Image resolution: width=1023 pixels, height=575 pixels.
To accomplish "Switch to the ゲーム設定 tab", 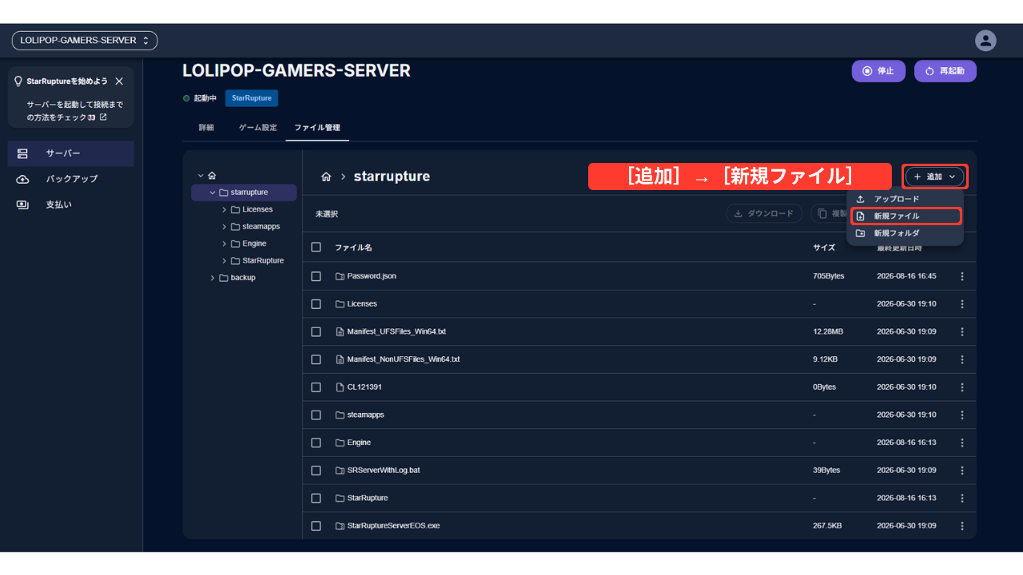I will click(258, 128).
